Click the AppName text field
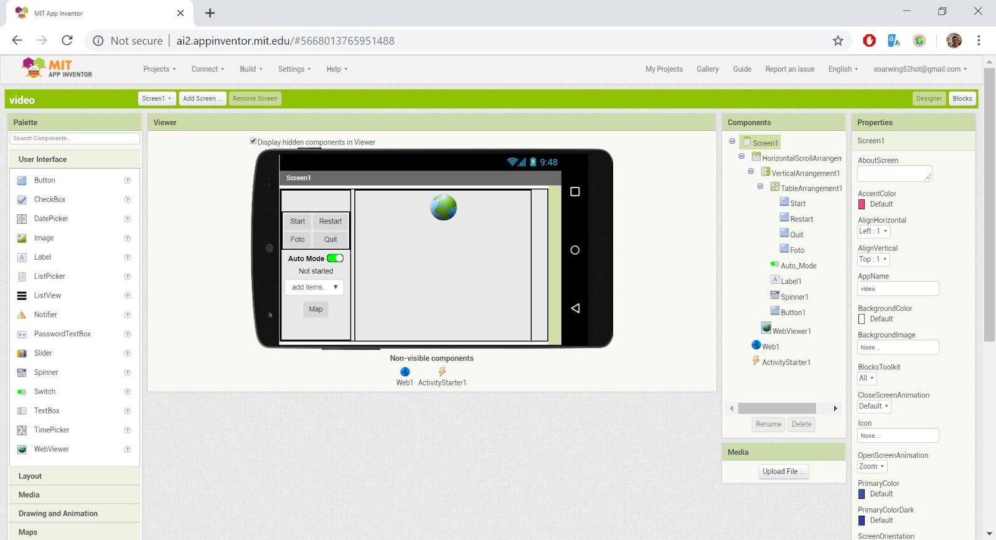Image resolution: width=996 pixels, height=540 pixels. (898, 289)
